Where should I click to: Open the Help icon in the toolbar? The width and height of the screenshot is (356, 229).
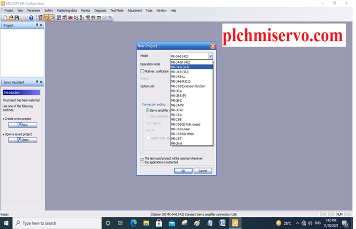point(31,18)
